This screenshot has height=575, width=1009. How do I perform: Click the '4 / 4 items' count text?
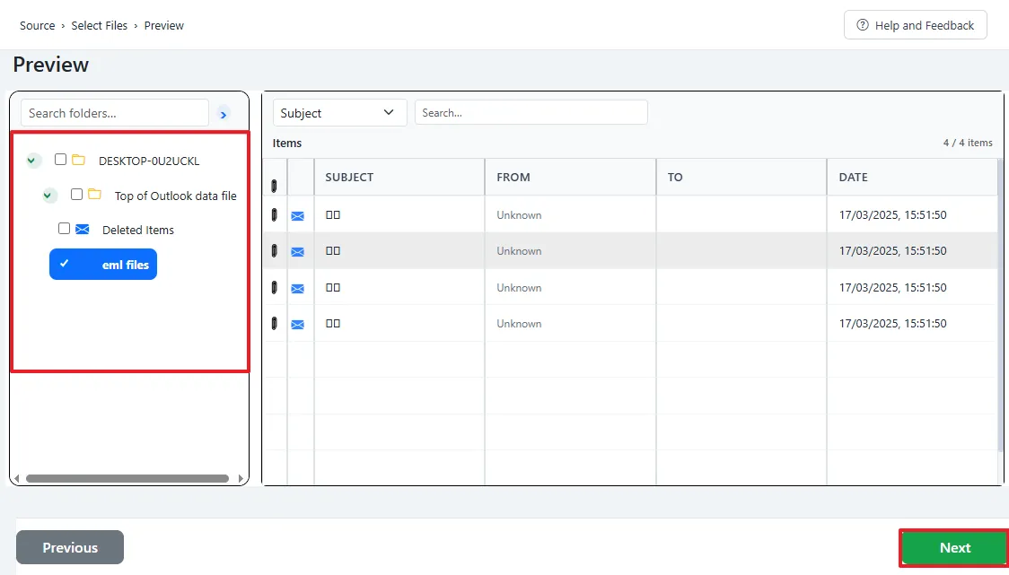point(968,143)
